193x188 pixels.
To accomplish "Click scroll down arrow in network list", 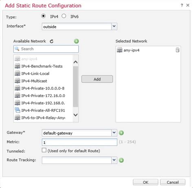I will tap(75, 115).
